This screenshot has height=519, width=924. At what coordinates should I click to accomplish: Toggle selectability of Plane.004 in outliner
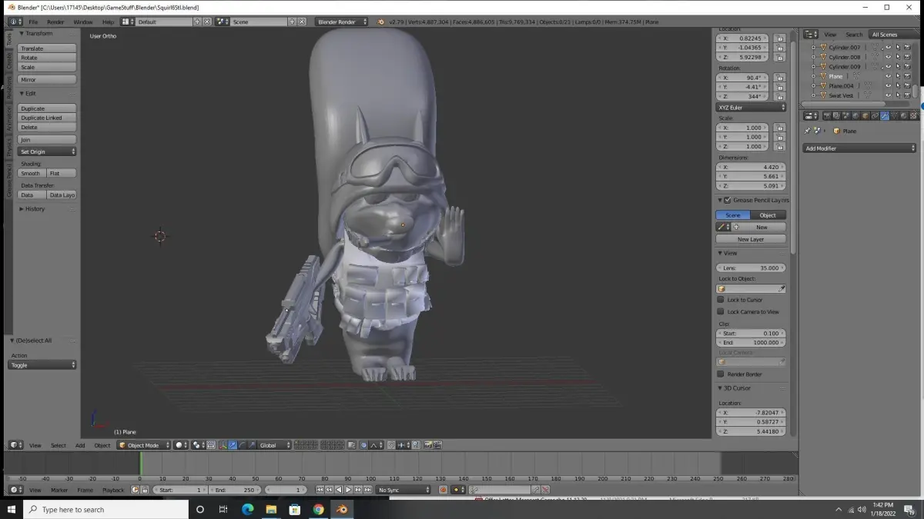(898, 86)
